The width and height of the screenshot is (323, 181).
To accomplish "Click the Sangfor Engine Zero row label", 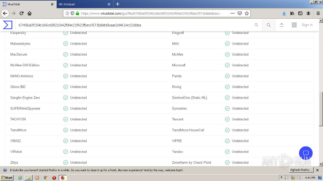I will pyautogui.click(x=25, y=98).
